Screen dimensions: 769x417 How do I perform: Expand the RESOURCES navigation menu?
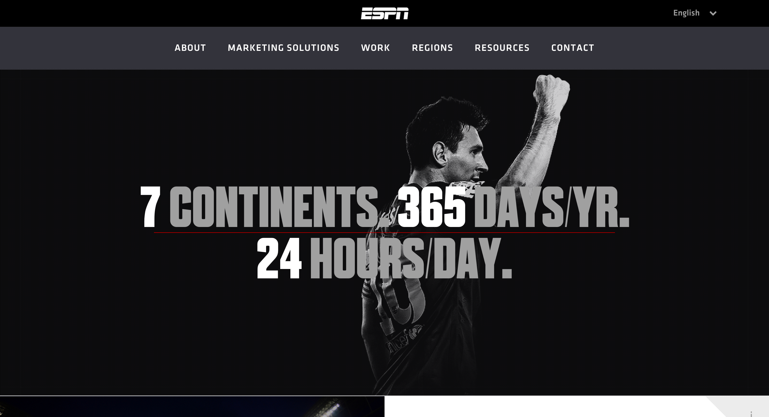point(502,48)
